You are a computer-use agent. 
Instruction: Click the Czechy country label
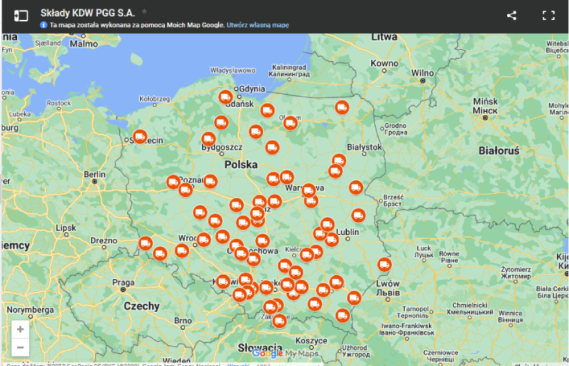pyautogui.click(x=142, y=306)
